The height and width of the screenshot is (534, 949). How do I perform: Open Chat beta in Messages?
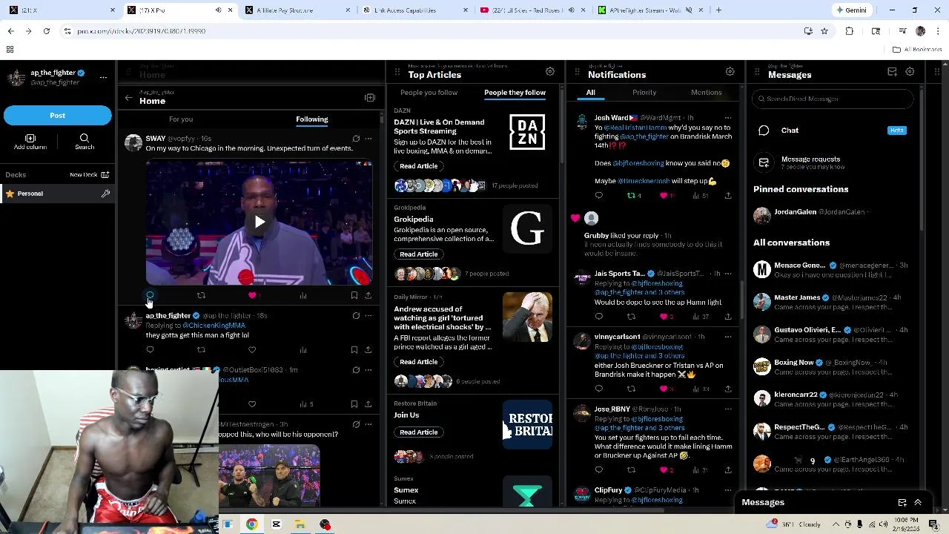click(833, 131)
